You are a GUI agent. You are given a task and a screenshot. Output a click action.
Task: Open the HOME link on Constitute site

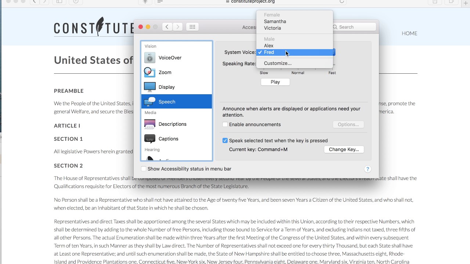click(x=409, y=33)
